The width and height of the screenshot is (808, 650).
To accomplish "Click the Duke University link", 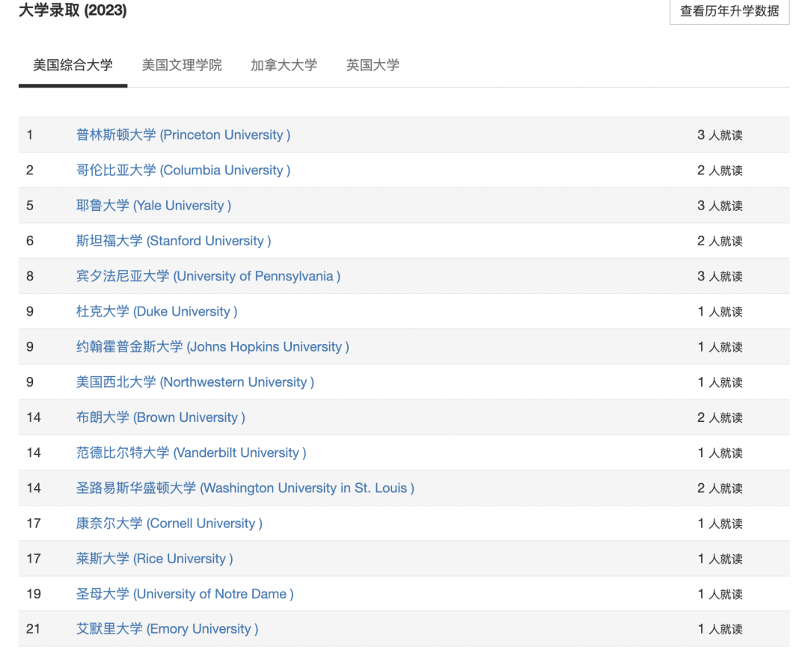I will point(156,311).
